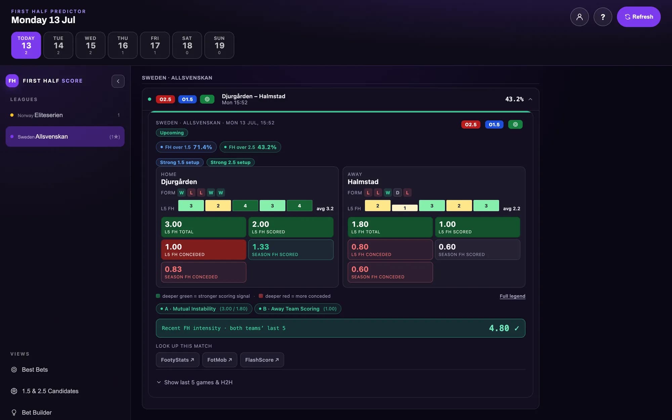Screen dimensions: 672x420
Task: Click the FH over 1.5 71.4% pill
Action: pos(186,147)
